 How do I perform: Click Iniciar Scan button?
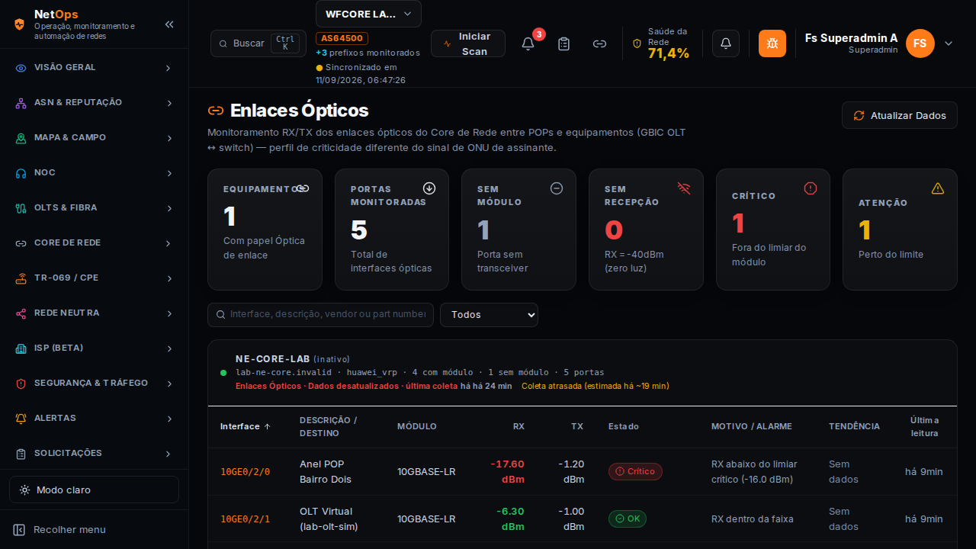click(468, 43)
